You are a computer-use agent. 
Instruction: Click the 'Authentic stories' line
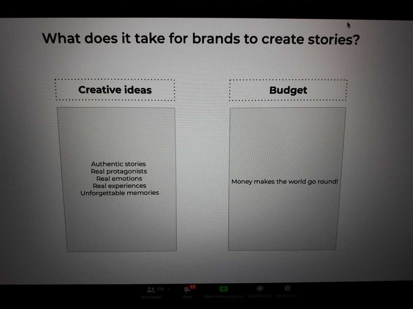(118, 164)
